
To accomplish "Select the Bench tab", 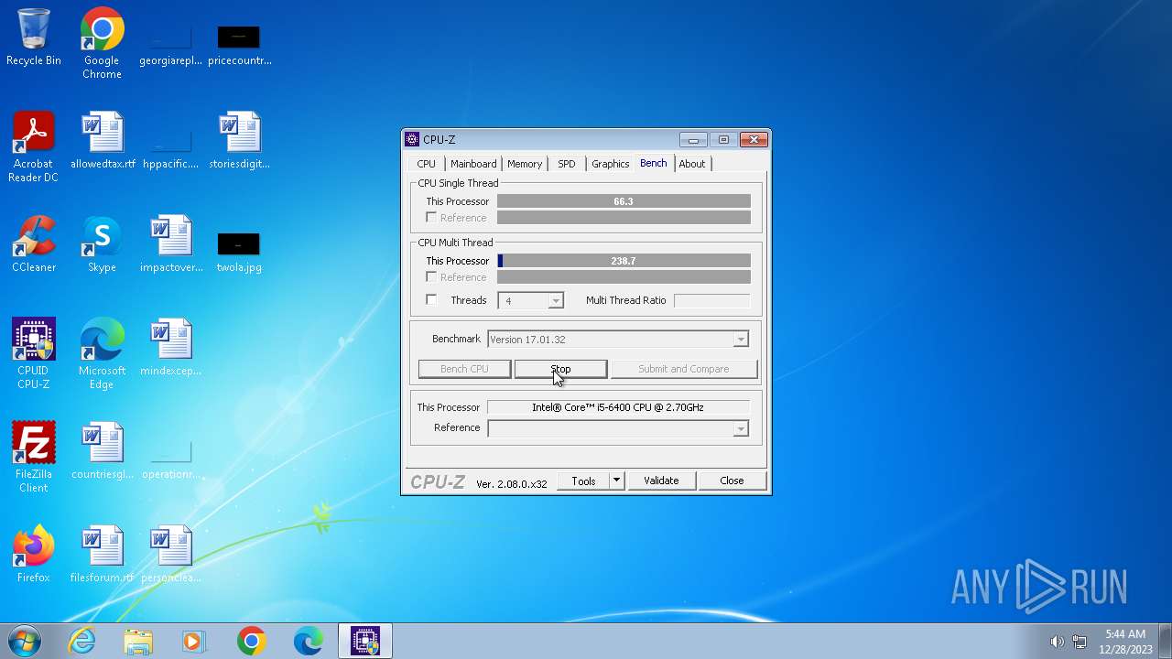I will [654, 163].
